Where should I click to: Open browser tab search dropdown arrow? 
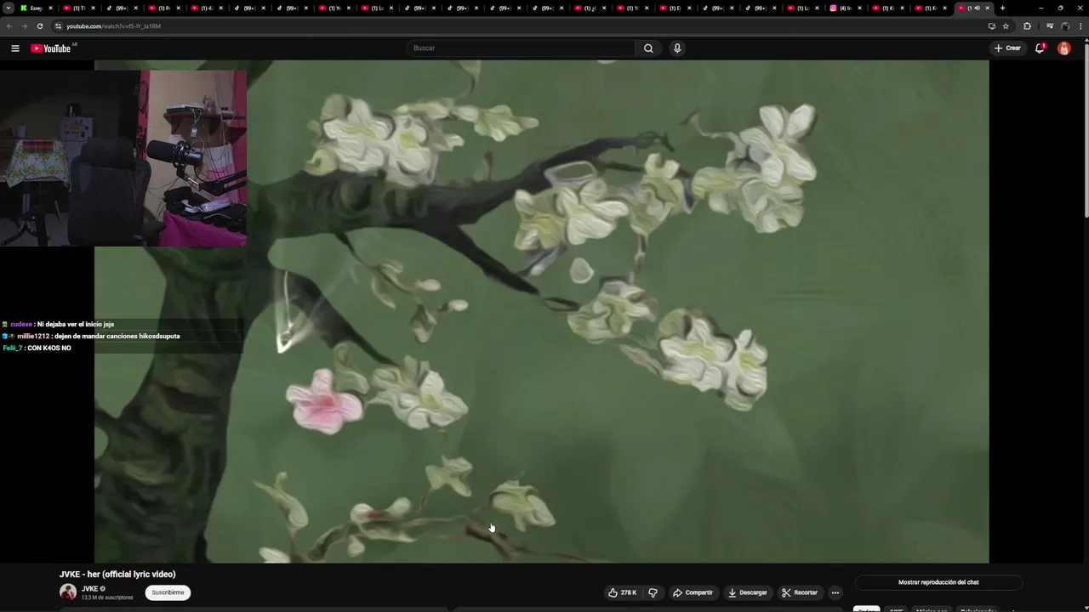tap(9, 8)
